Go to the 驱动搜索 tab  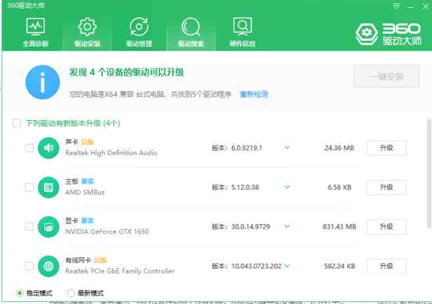[191, 32]
